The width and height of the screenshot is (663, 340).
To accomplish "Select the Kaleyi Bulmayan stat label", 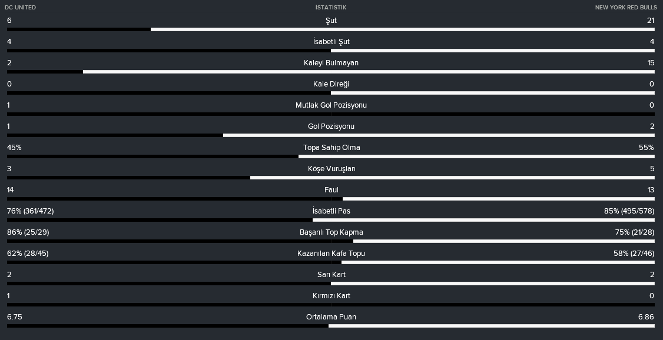I will (331, 63).
